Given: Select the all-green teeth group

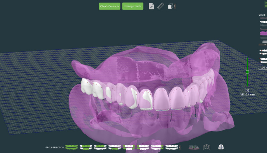Looking at the screenshot, I should [x=72, y=147].
